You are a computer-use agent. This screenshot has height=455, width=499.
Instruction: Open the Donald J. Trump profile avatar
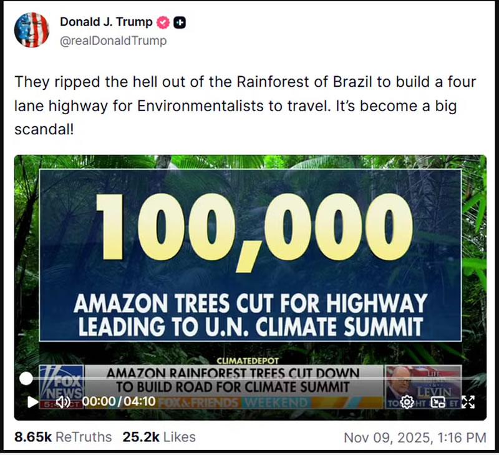pos(31,31)
